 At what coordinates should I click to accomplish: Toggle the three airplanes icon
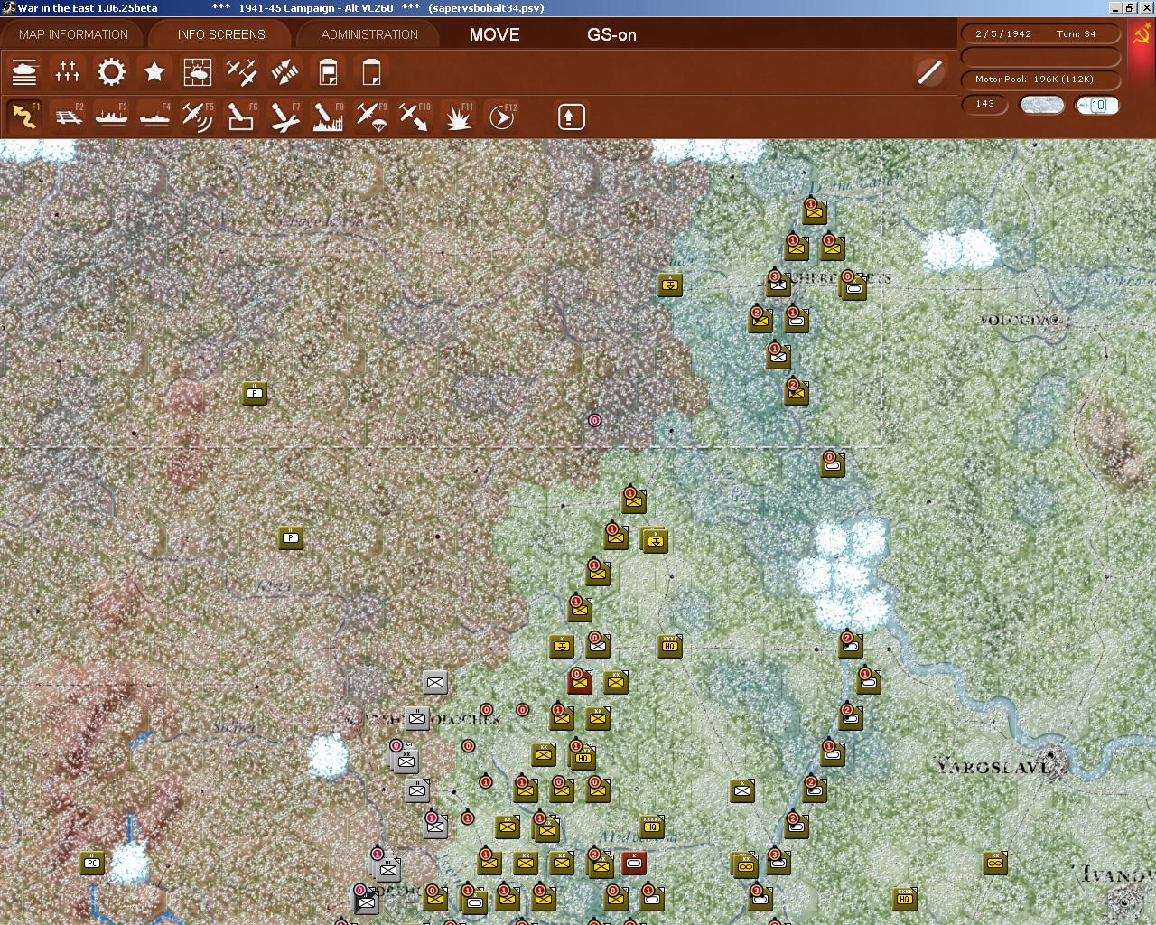(x=241, y=71)
